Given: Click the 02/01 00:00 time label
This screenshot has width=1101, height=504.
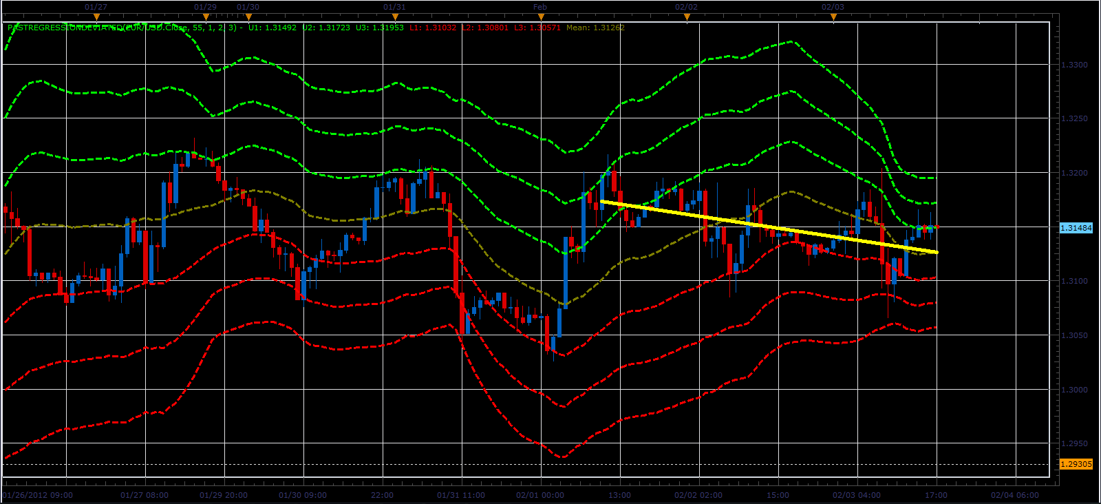Looking at the screenshot, I should 540,494.
